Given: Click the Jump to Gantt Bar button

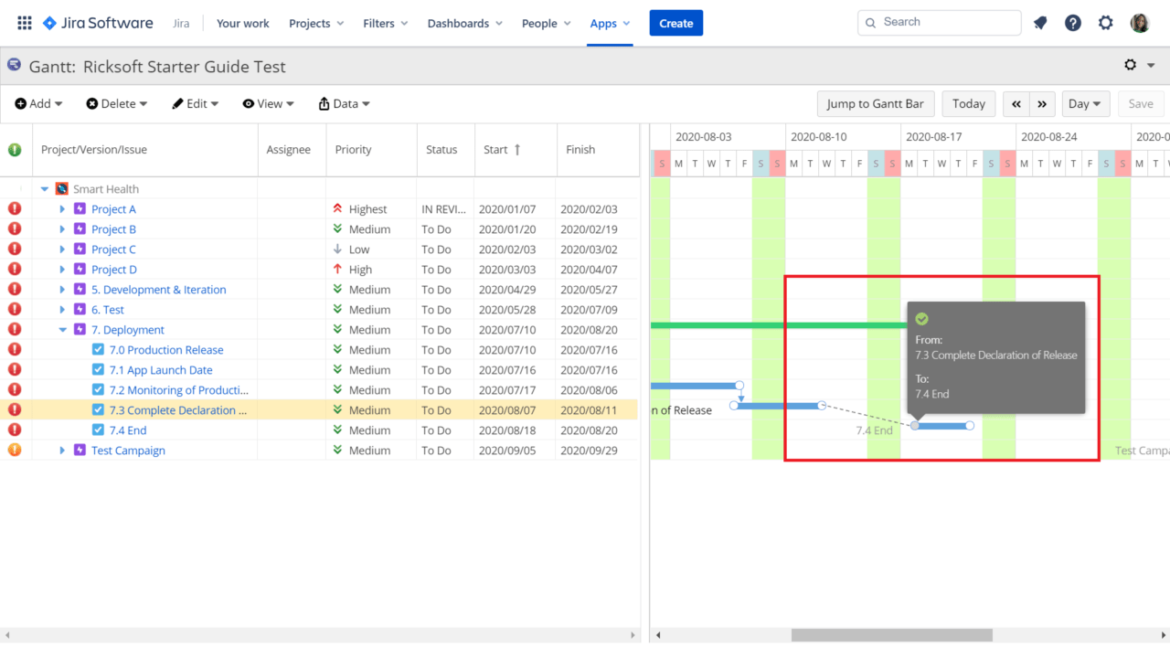Looking at the screenshot, I should click(875, 103).
